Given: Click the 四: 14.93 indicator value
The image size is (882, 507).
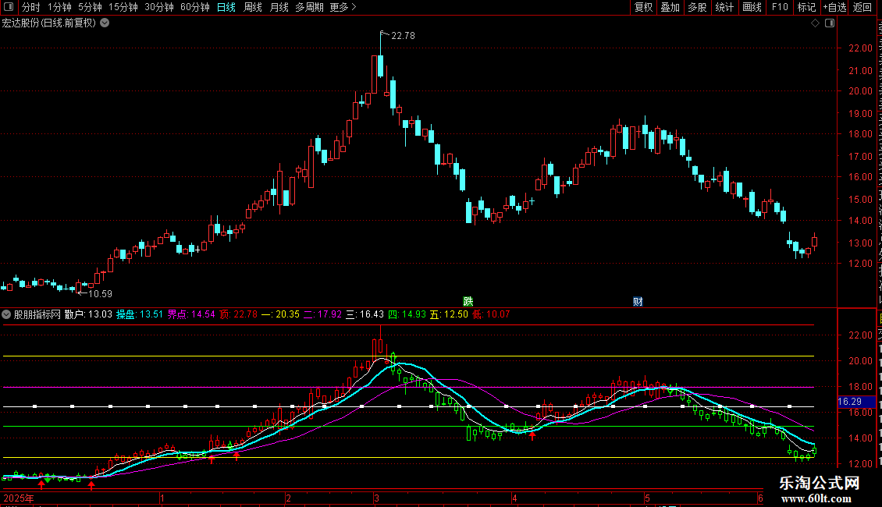Looking at the screenshot, I should [407, 315].
